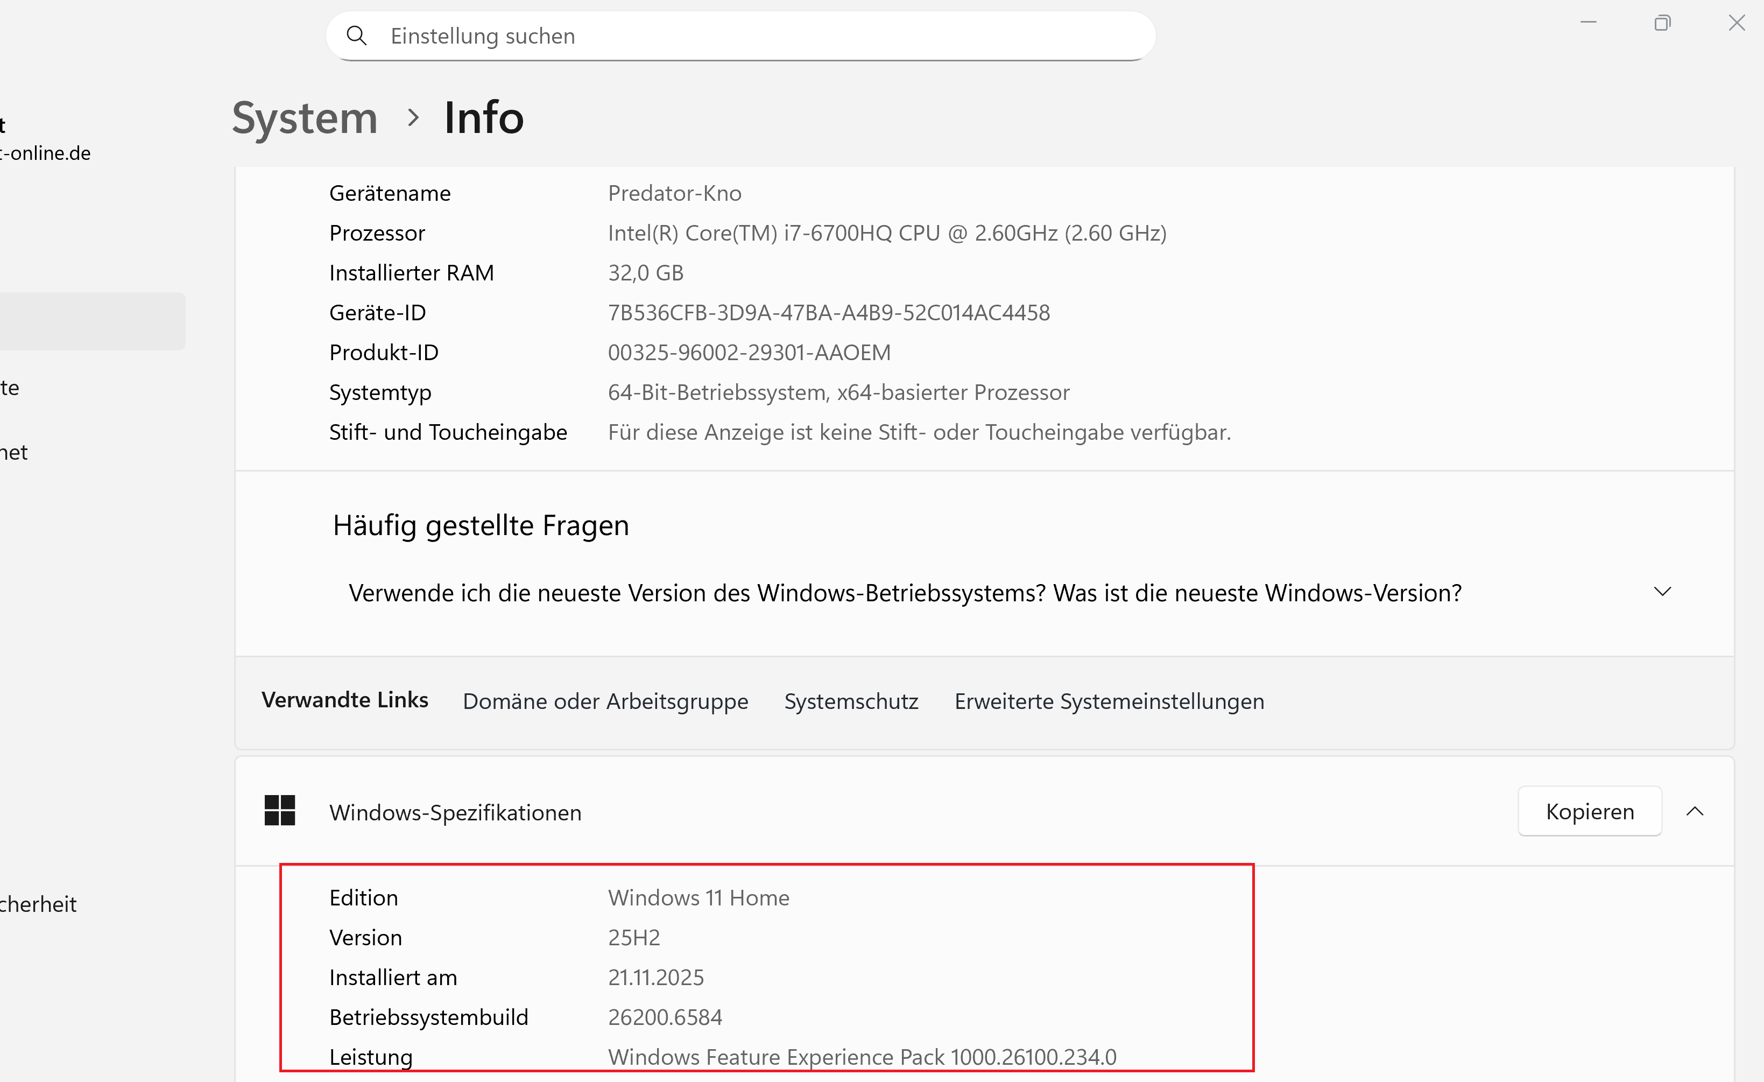
Task: Open sidebar item ending in 'cherheit'
Action: (39, 904)
